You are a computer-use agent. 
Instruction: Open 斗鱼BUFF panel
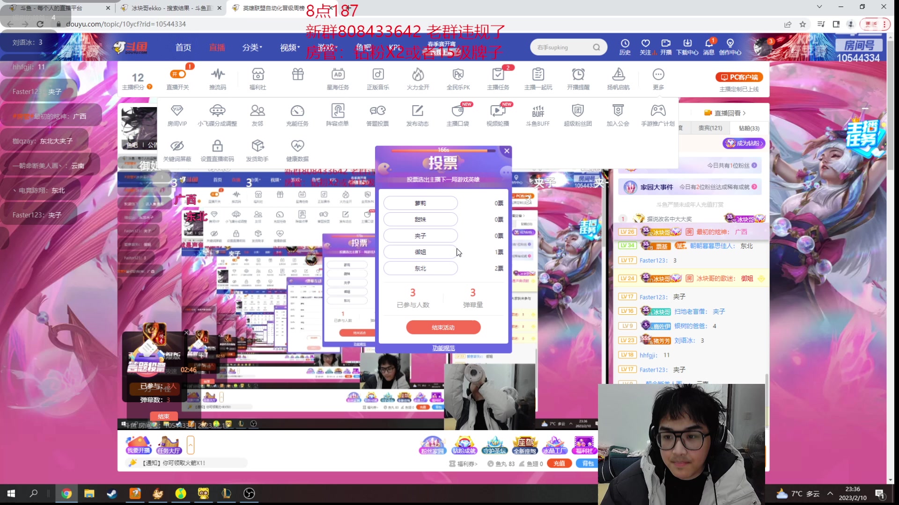tap(538, 114)
